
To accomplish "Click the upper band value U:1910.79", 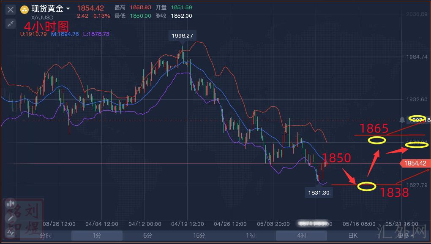I will (33, 34).
